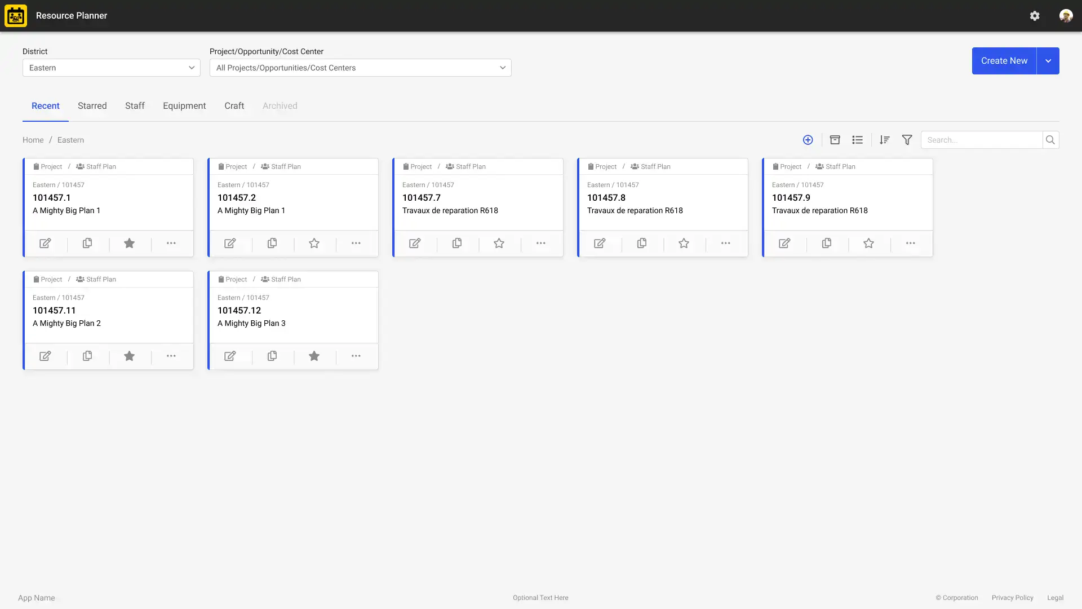Image resolution: width=1082 pixels, height=609 pixels.
Task: Open Settings gear in the top bar
Action: click(x=1035, y=15)
